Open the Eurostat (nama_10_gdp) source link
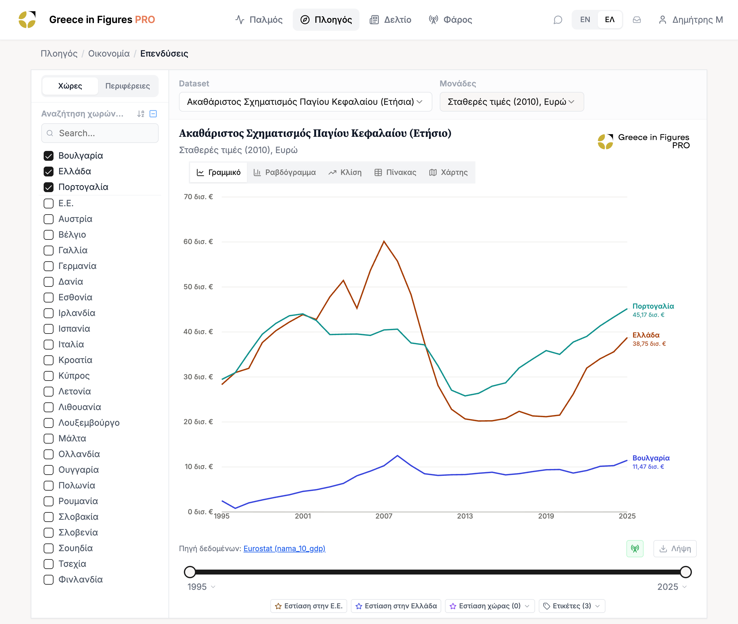Screen dimensions: 738x624 (x=284, y=549)
